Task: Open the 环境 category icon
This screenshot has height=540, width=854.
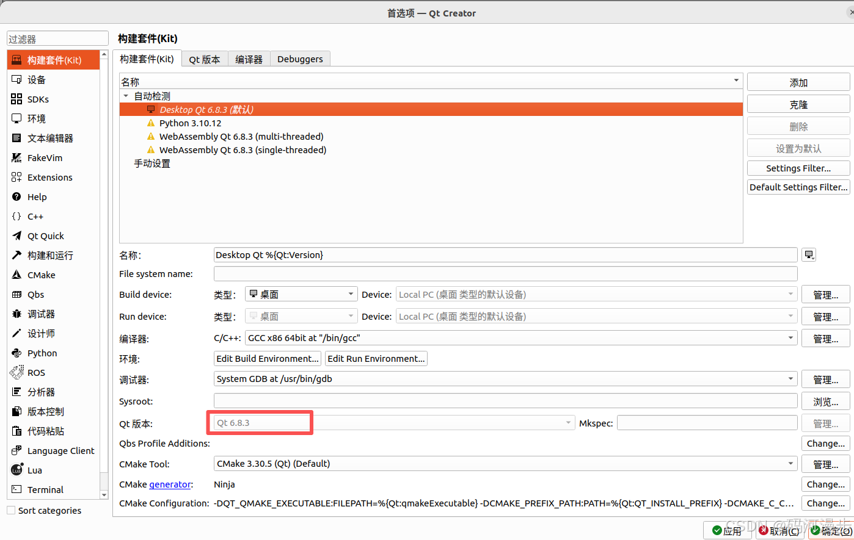Action: pos(16,118)
